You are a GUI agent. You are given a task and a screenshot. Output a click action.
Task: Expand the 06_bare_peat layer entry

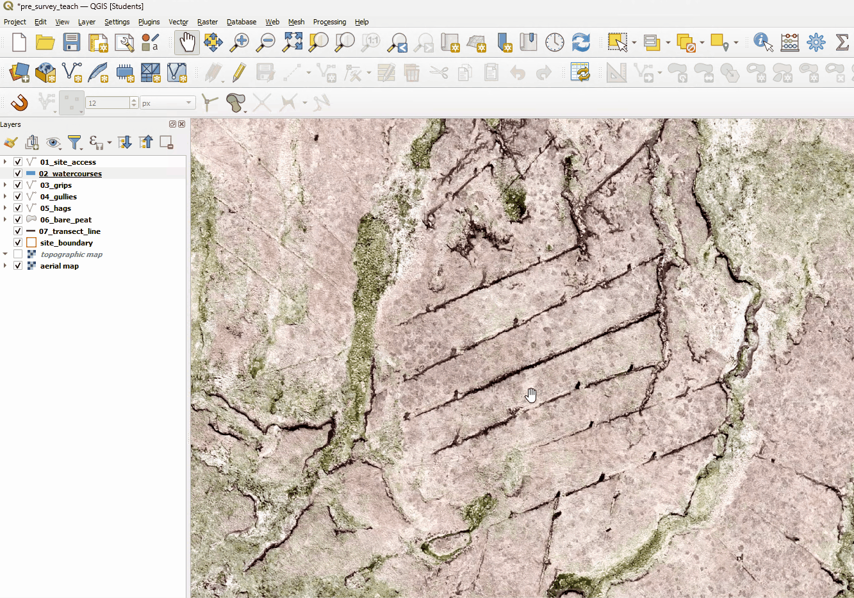click(x=5, y=220)
